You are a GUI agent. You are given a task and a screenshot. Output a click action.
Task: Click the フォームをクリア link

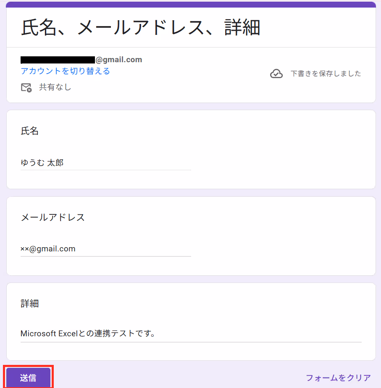pyautogui.click(x=338, y=378)
